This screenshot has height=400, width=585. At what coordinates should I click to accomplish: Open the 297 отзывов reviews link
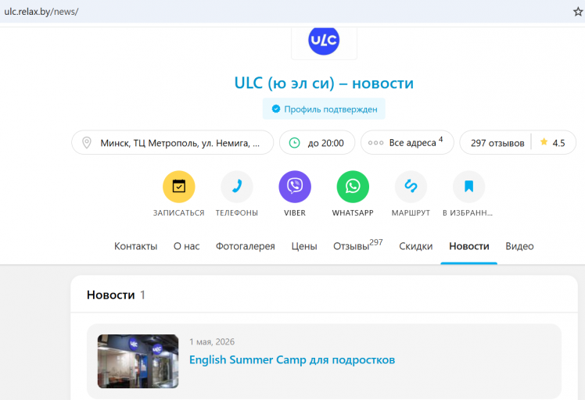497,143
